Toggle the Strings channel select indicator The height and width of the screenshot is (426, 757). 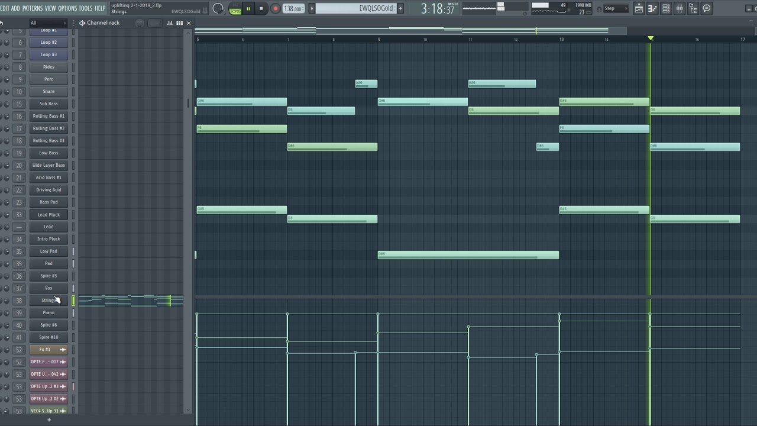click(73, 301)
